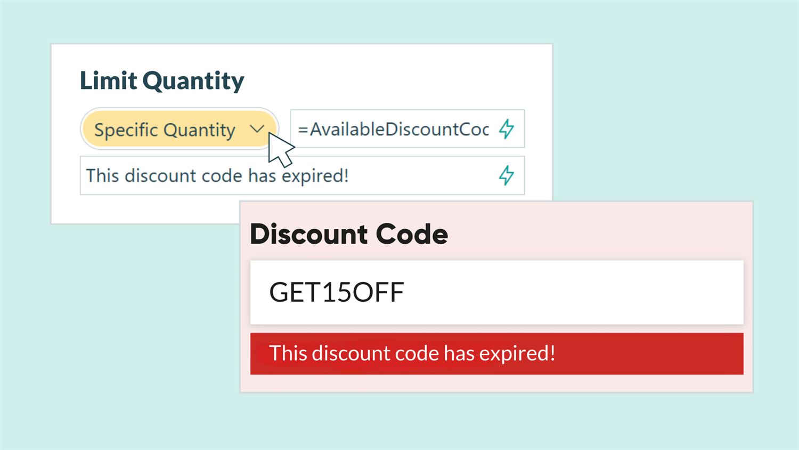
Task: Click blank white area of Limit Quantity card
Action: (399, 75)
